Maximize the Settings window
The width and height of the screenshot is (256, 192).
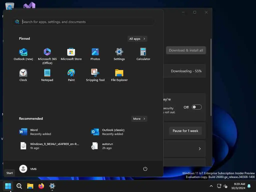click(x=194, y=12)
